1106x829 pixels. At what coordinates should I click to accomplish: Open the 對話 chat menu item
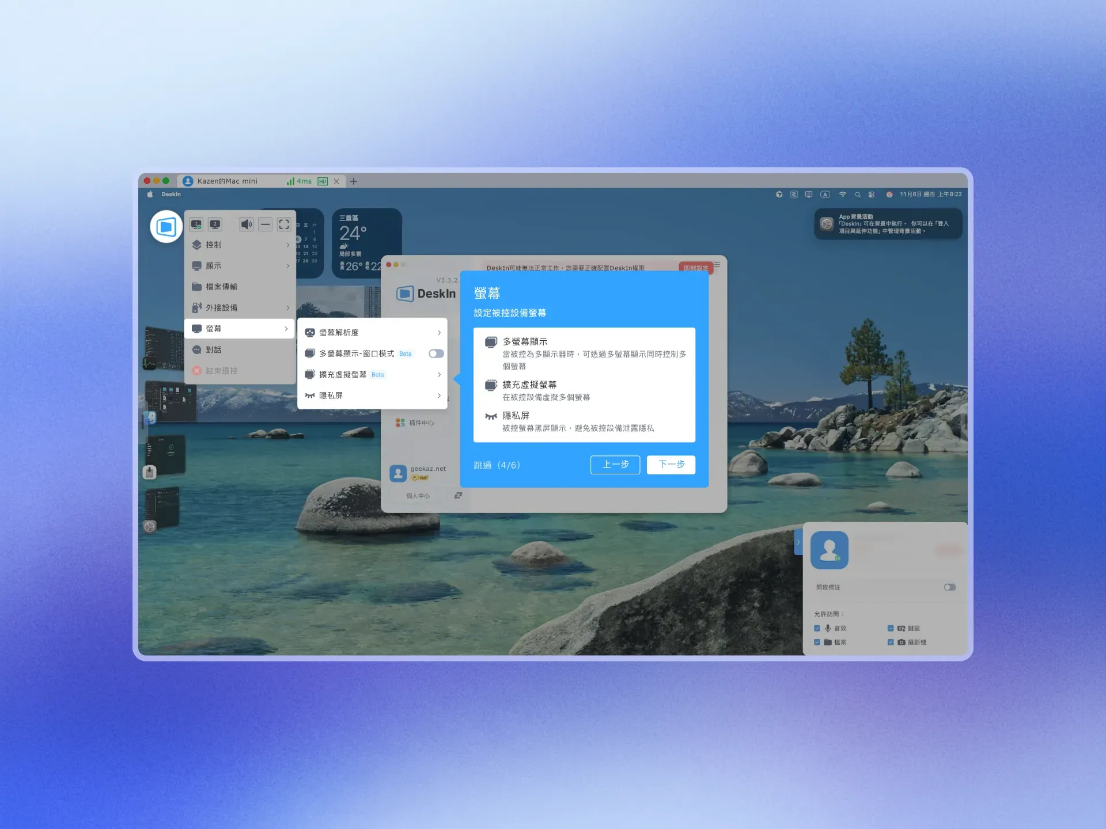pyautogui.click(x=240, y=349)
